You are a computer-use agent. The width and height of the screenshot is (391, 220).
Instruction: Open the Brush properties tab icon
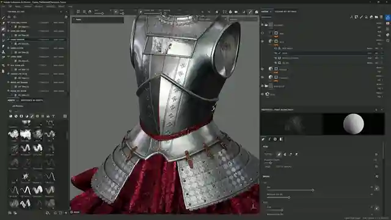[x=263, y=139]
